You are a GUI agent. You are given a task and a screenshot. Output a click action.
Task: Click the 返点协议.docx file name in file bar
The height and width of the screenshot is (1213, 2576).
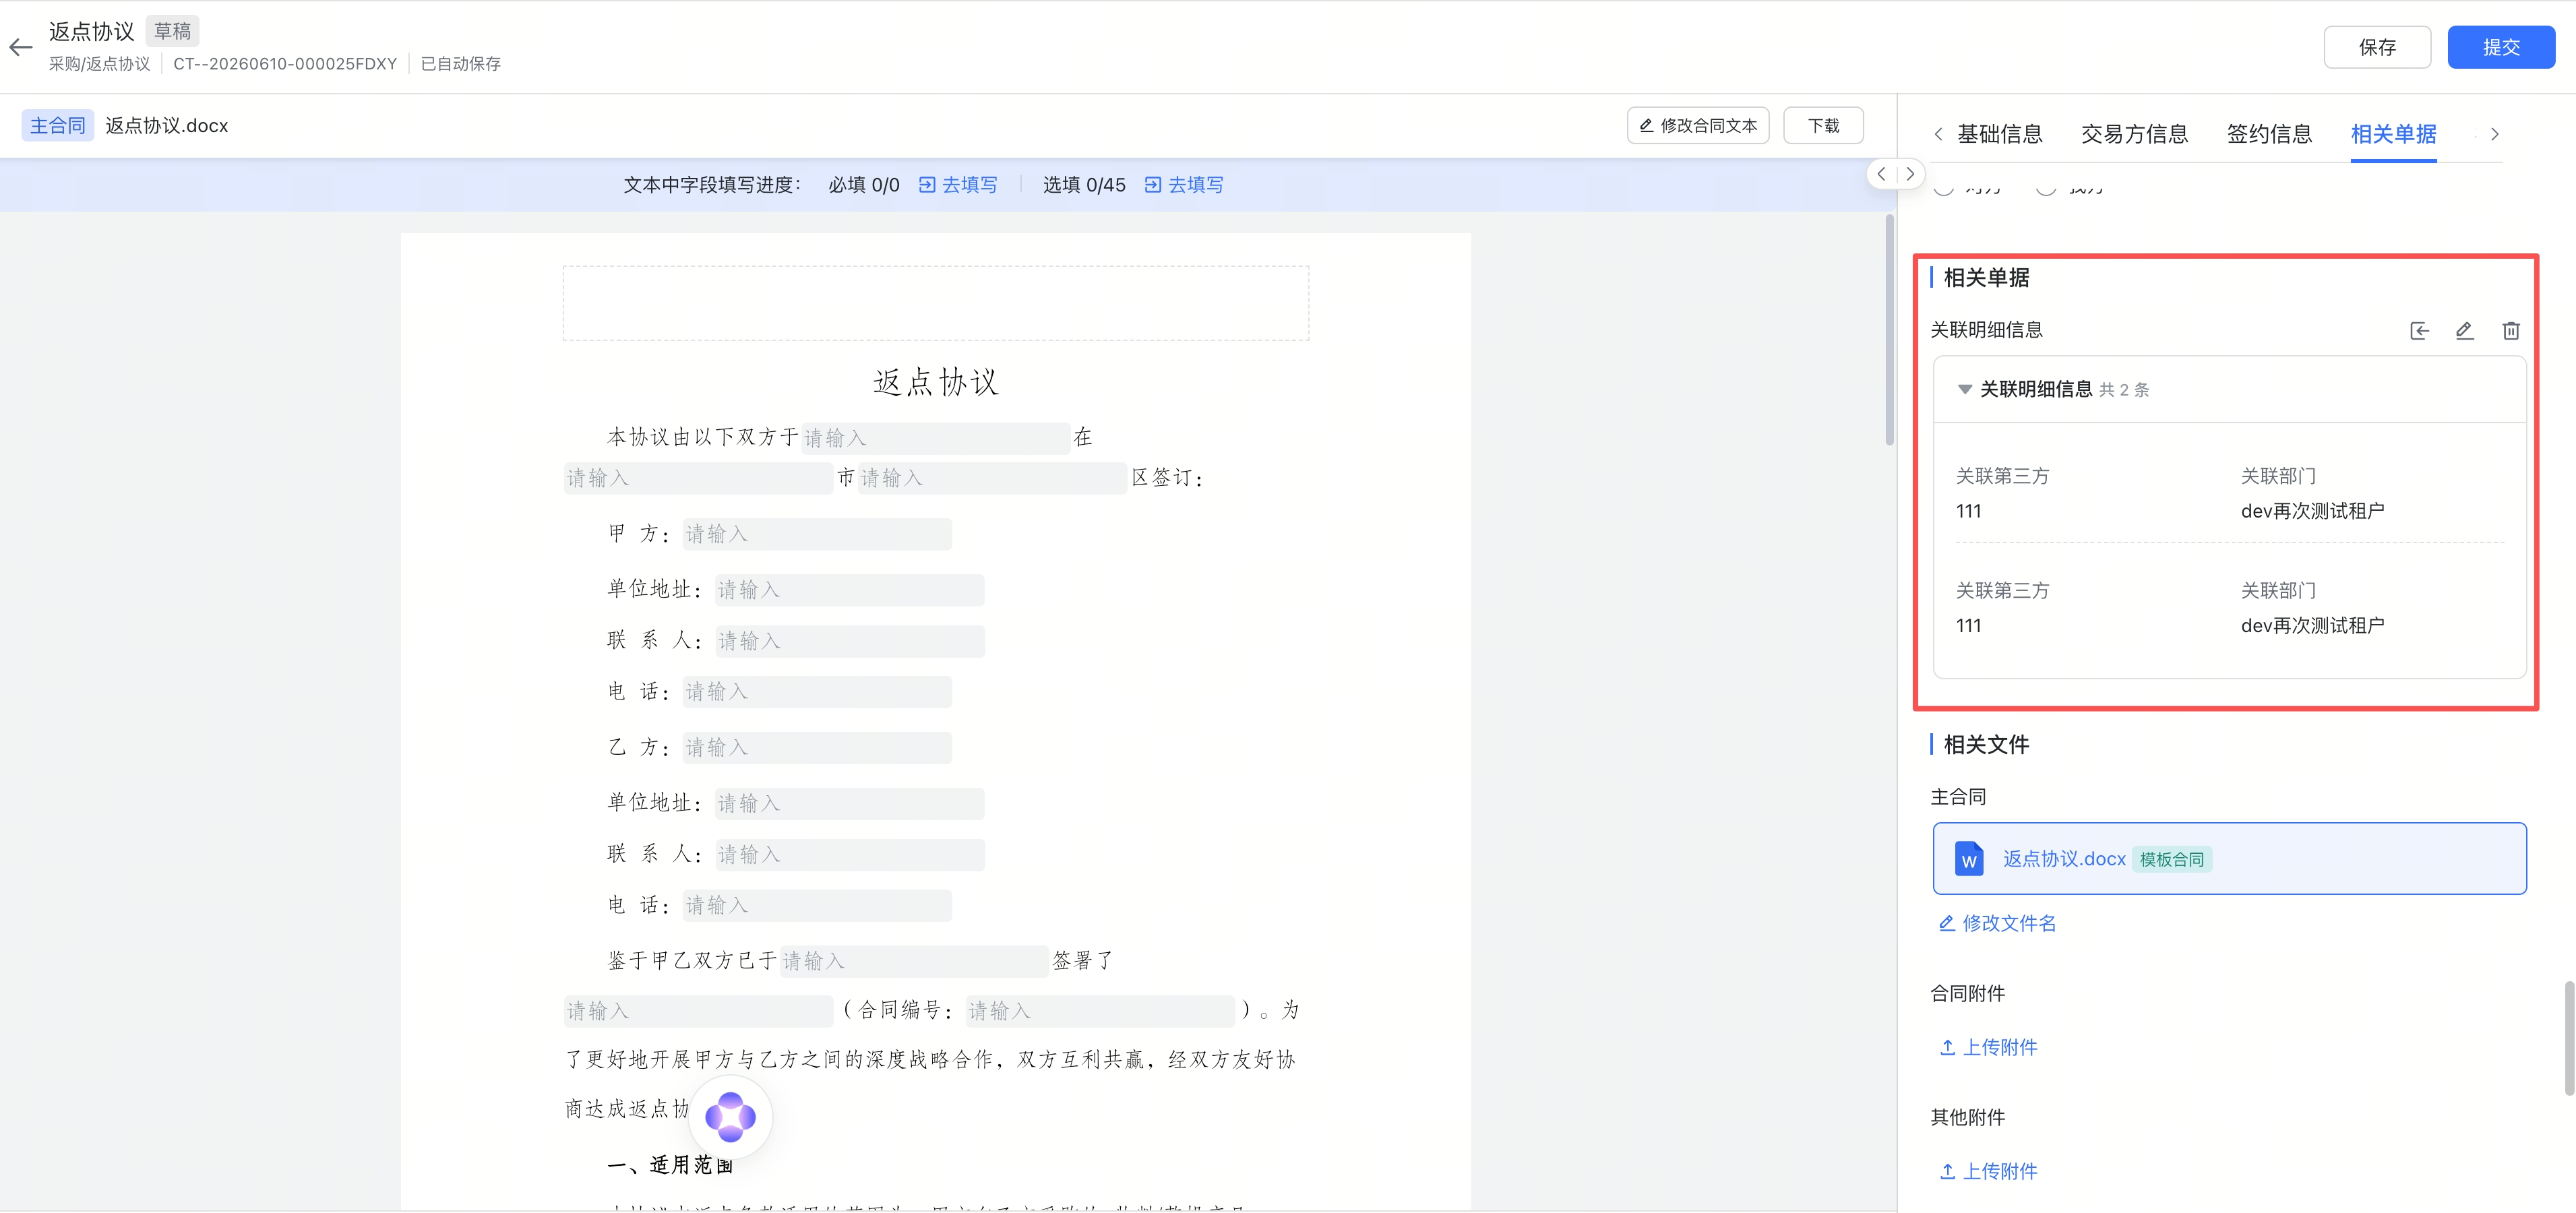click(167, 125)
